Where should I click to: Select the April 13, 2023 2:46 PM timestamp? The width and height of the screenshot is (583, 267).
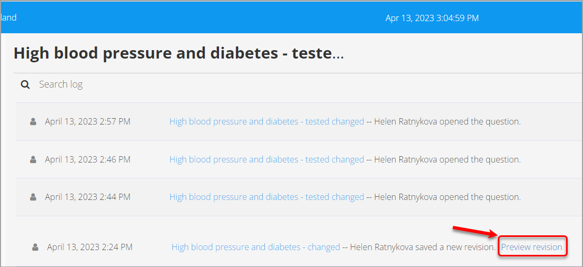[88, 159]
